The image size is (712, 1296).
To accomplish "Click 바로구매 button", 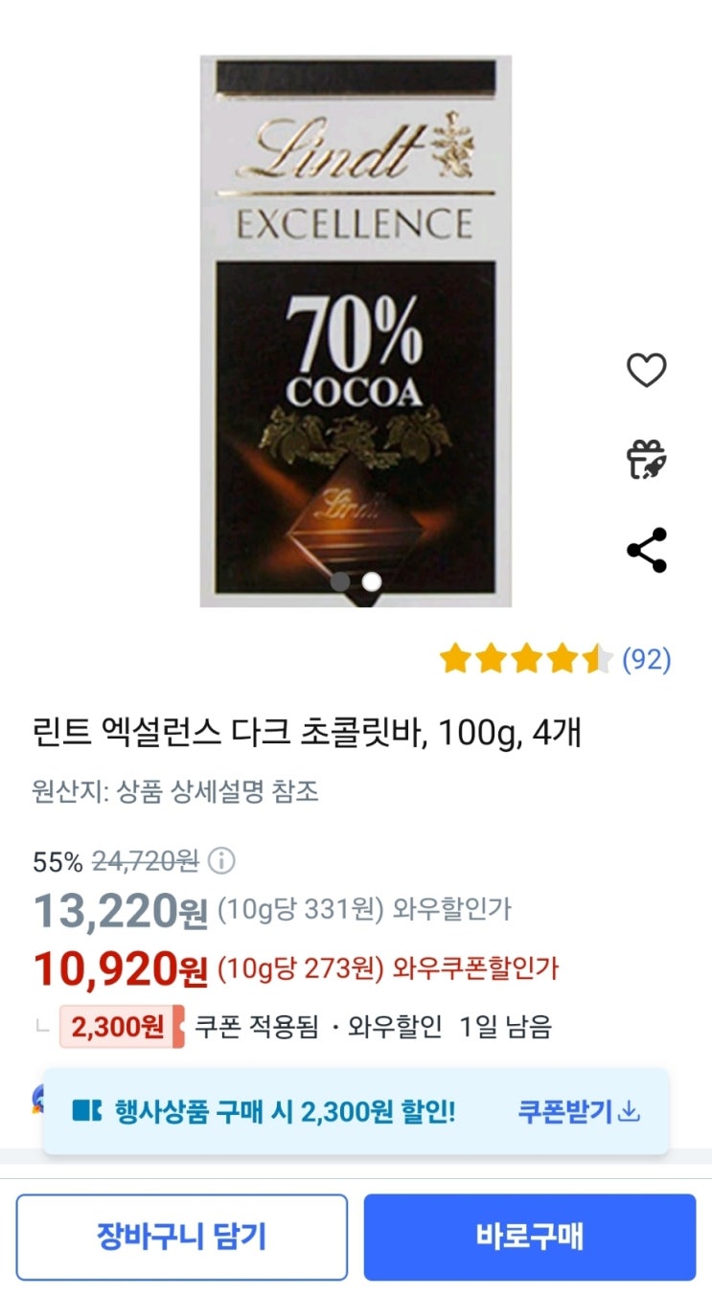I will [530, 1237].
